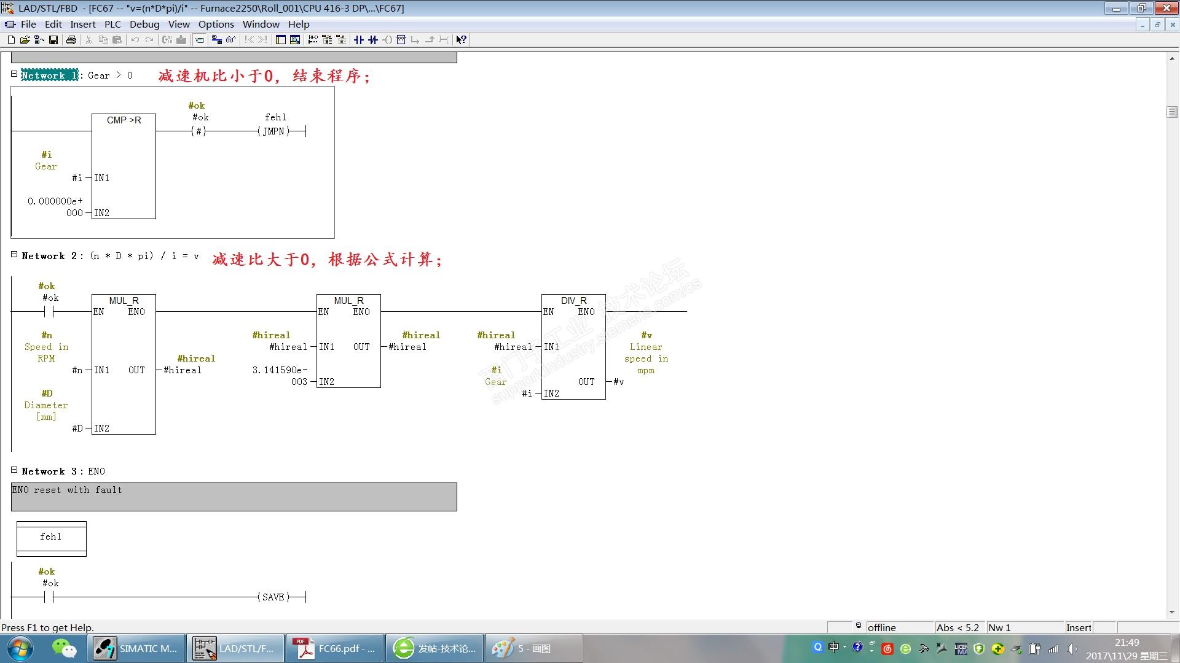Open FC66.pdf from the taskbar

(336, 648)
